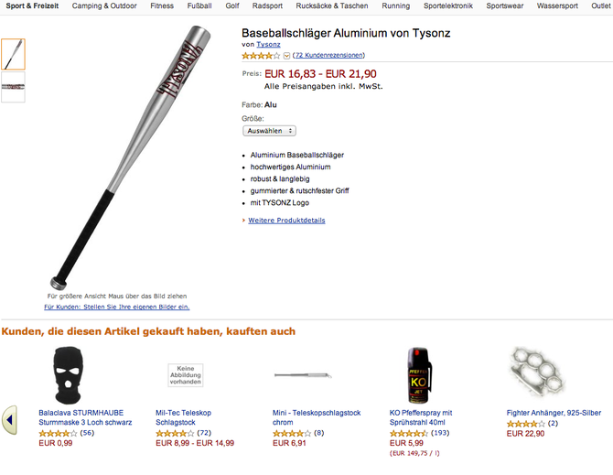Click the Keine Abbildung vorhanden placeholder image
Image resolution: width=613 pixels, height=475 pixels.
click(x=186, y=375)
